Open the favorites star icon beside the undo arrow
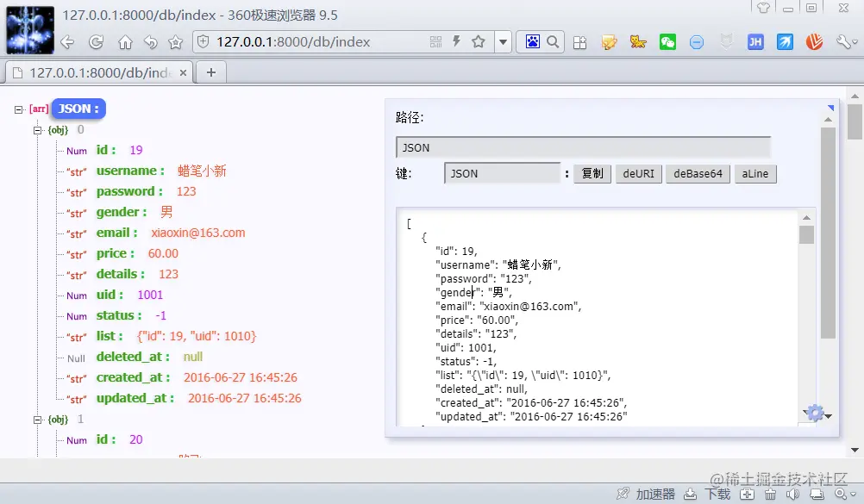Image resolution: width=864 pixels, height=504 pixels. tap(175, 42)
